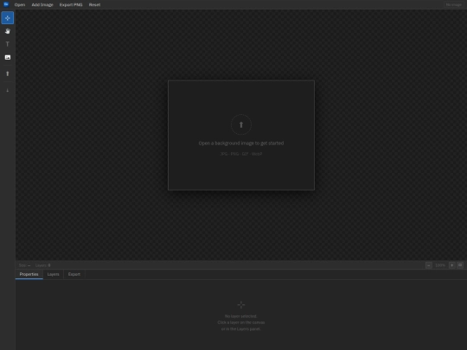Viewport: 467px width, 350px height.
Task: Click the 'No image' status label
Action: click(x=454, y=5)
